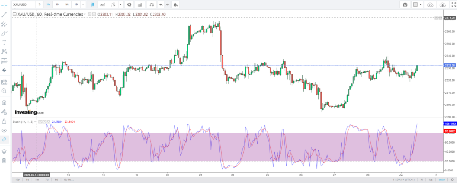
Task: Toggle lock all drawing tools
Action: pos(4,121)
